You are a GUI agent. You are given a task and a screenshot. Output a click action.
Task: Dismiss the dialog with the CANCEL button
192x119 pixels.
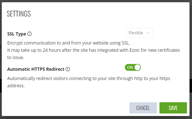point(143,108)
